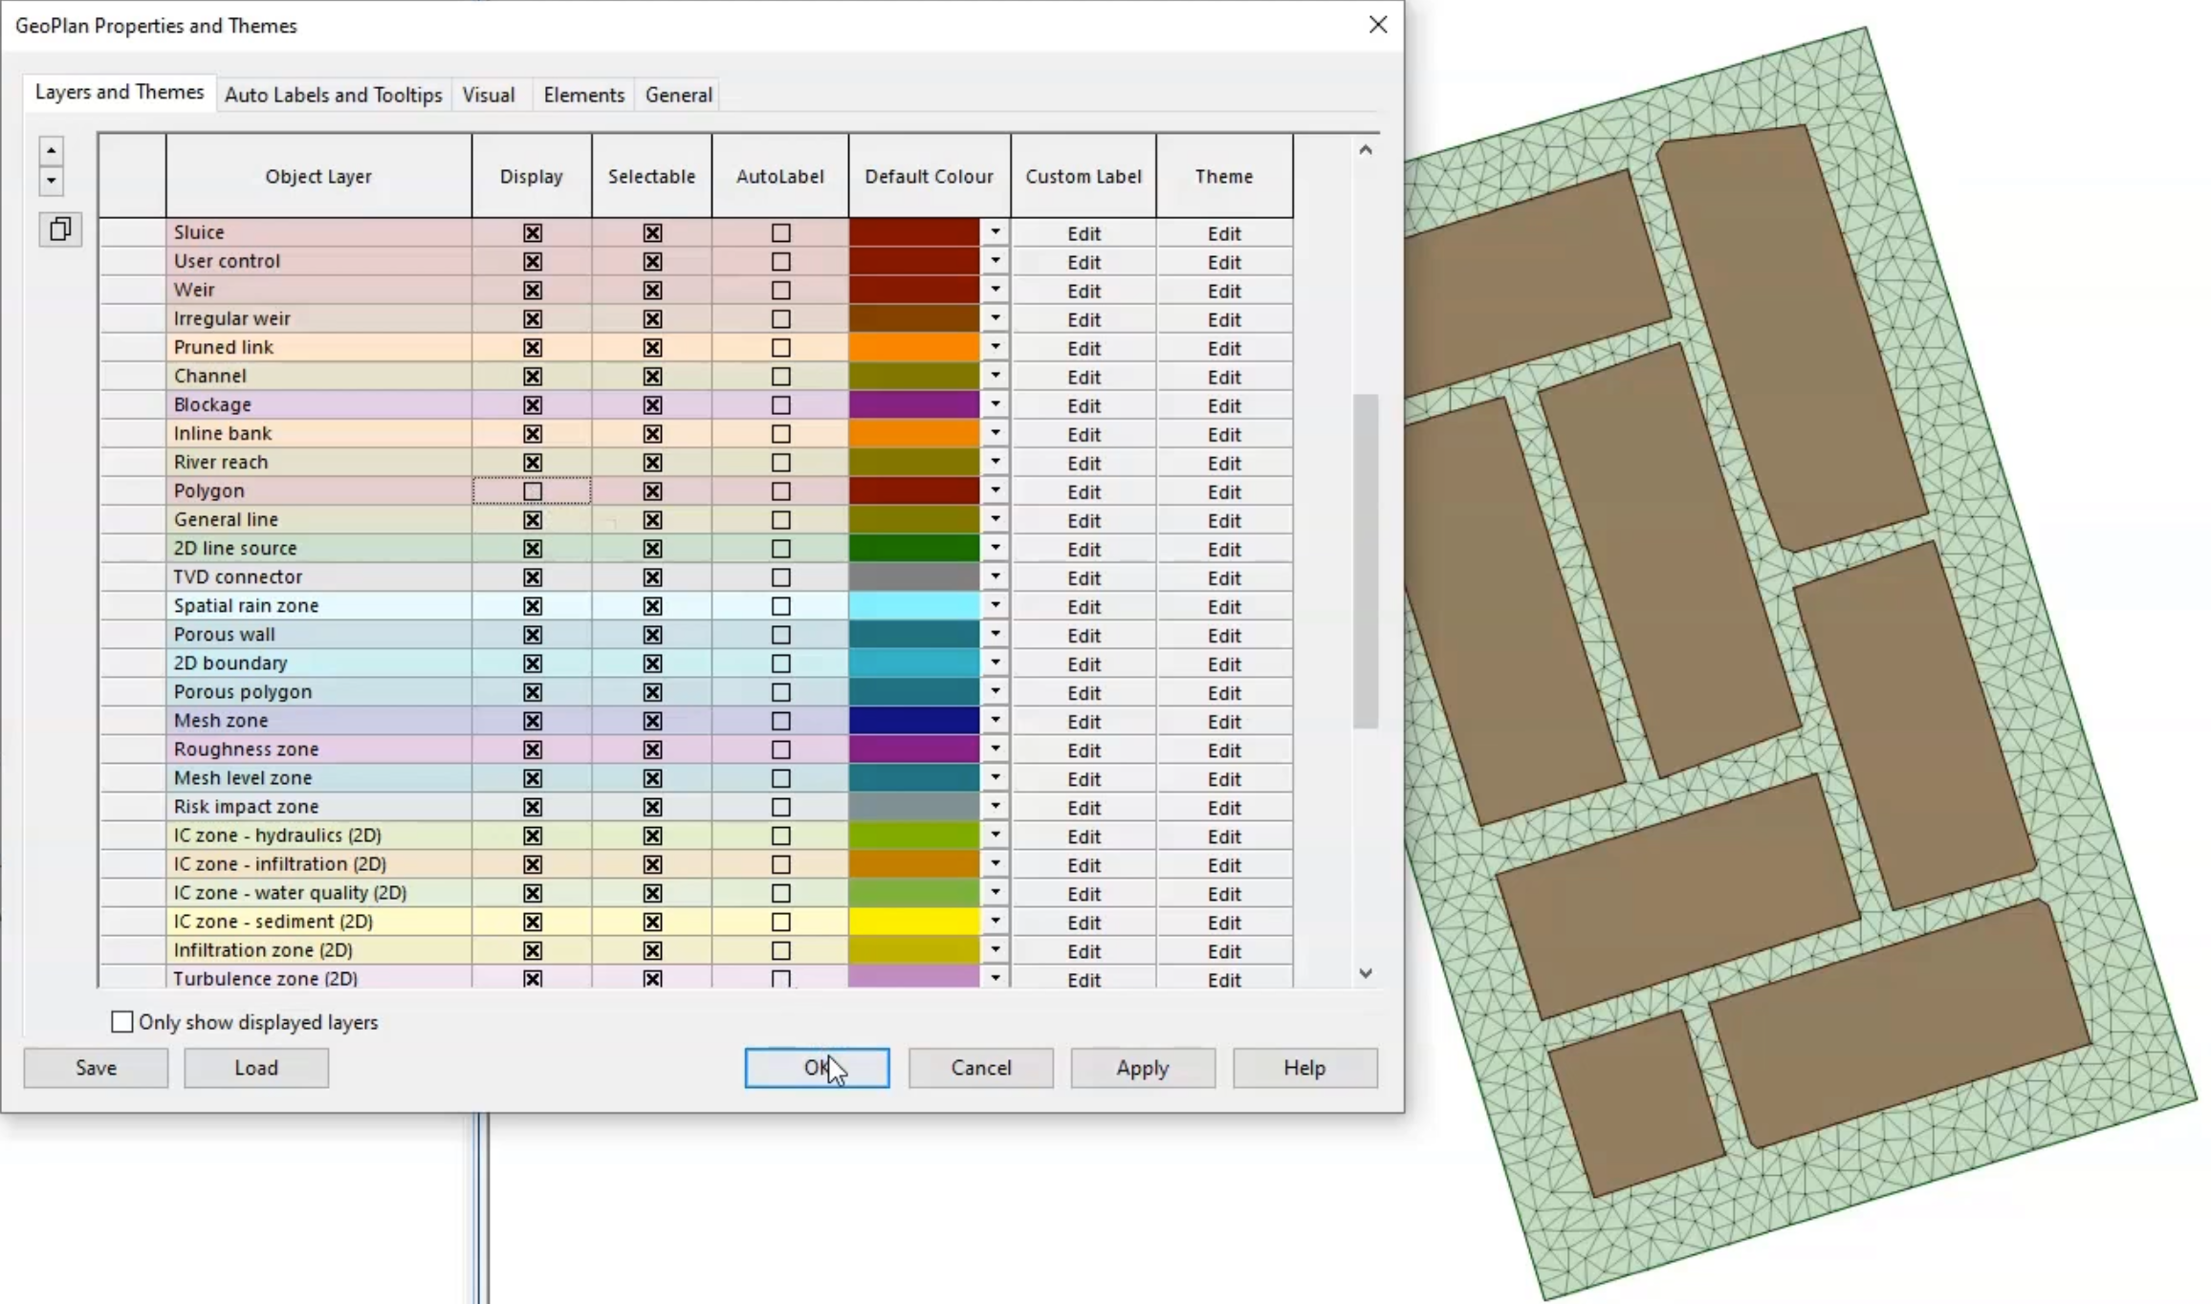Close the GeoPlan Properties and Themes dialog
This screenshot has width=2211, height=1304.
[1377, 25]
